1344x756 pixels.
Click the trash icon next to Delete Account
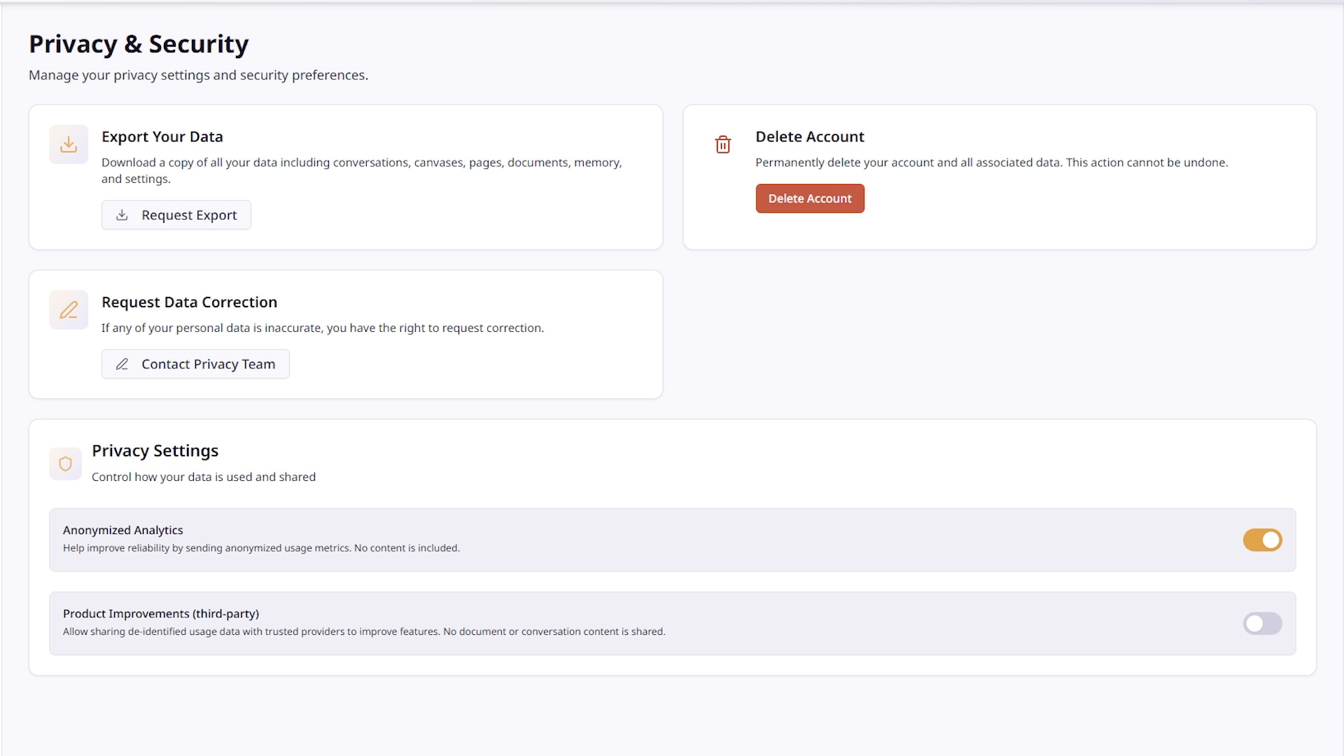pos(723,144)
